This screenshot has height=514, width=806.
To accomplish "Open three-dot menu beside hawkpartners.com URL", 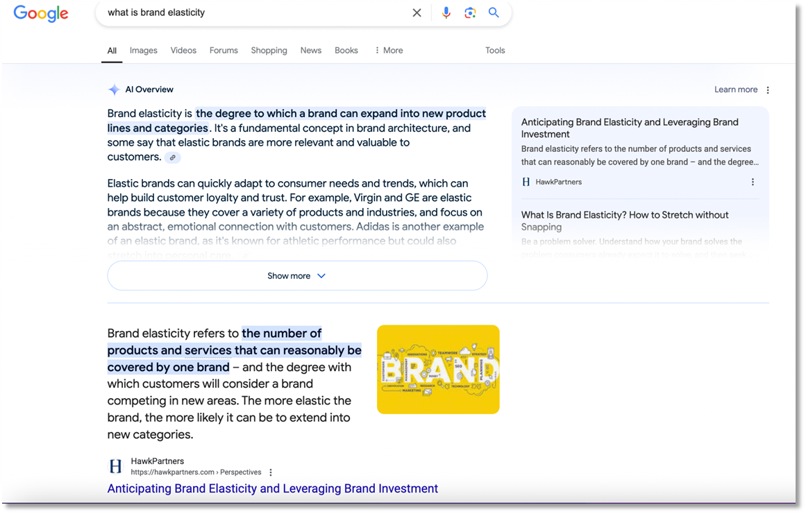I will coord(271,472).
